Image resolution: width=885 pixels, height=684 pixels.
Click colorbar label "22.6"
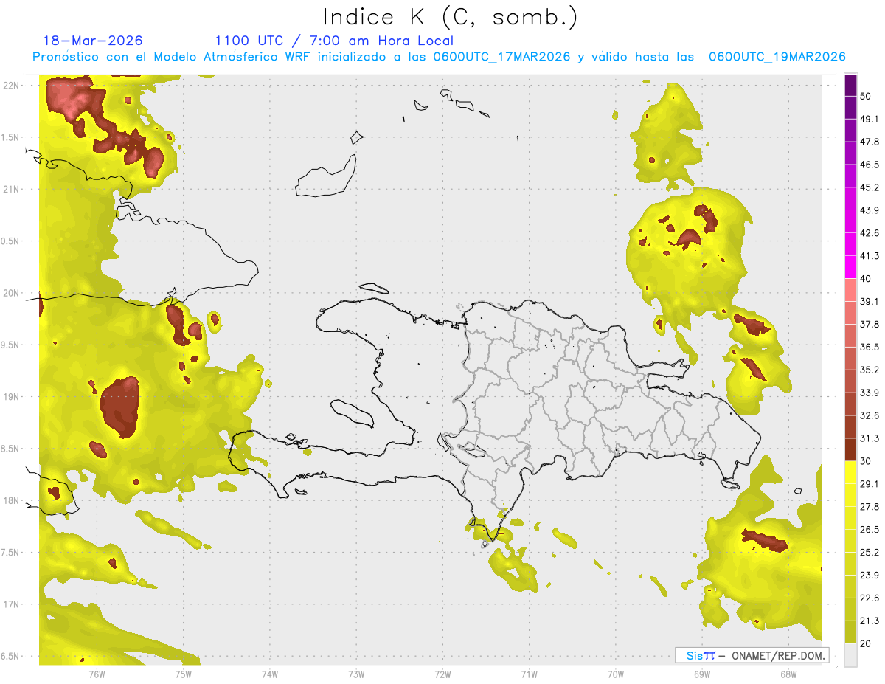tap(870, 598)
